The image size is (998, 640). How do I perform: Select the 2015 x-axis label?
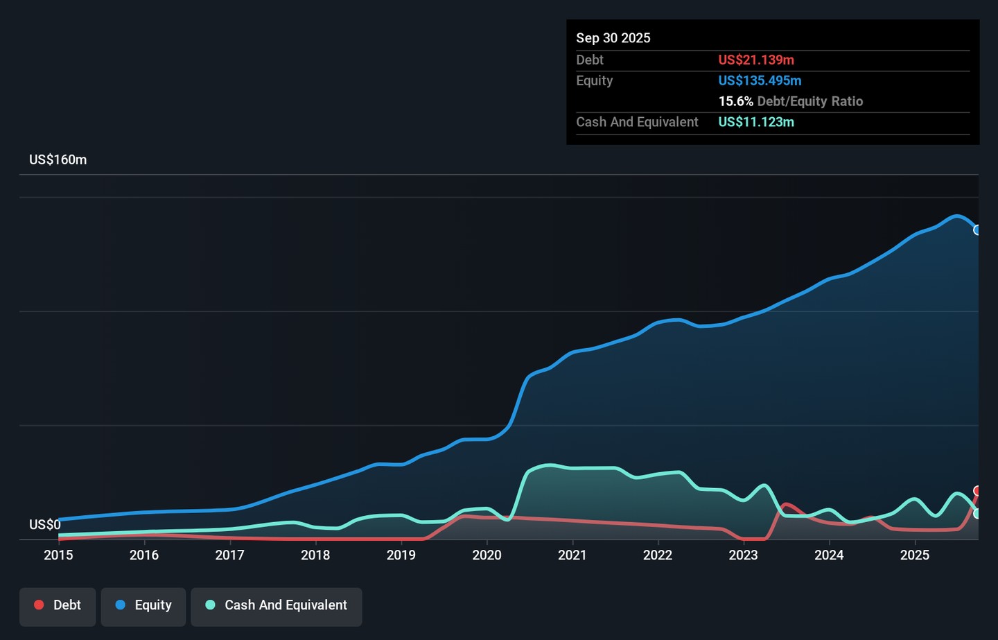[x=58, y=555]
